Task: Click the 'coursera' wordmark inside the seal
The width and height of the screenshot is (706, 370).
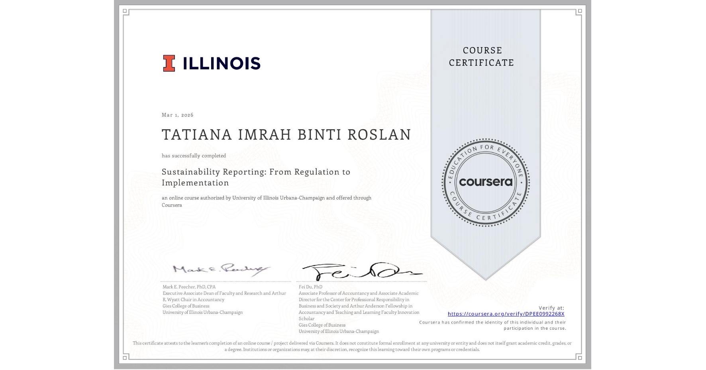Action: pyautogui.click(x=486, y=182)
